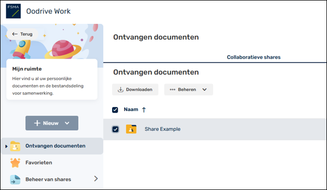Open the Beheren manage button
Image resolution: width=327 pixels, height=190 pixels.
188,90
